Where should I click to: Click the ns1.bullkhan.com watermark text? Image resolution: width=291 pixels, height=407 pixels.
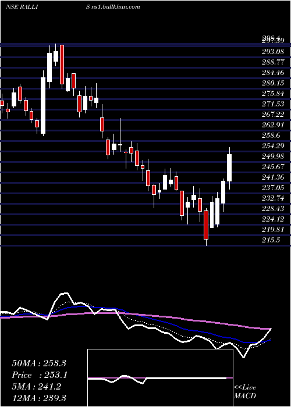(115, 7)
